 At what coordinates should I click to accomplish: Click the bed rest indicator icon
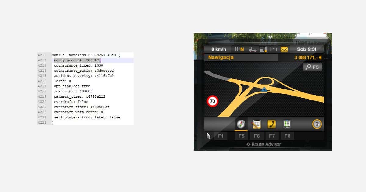[274, 49]
